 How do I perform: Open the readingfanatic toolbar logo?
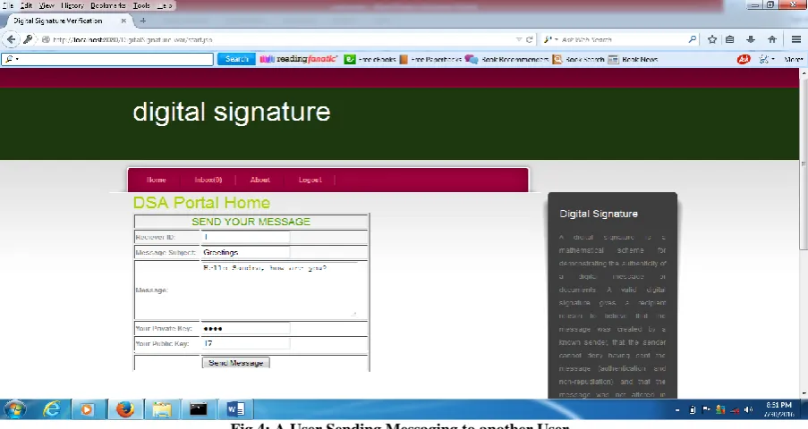coord(299,59)
